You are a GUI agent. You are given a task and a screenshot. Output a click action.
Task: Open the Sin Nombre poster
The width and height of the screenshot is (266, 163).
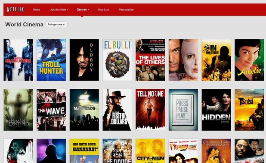tap(217, 60)
